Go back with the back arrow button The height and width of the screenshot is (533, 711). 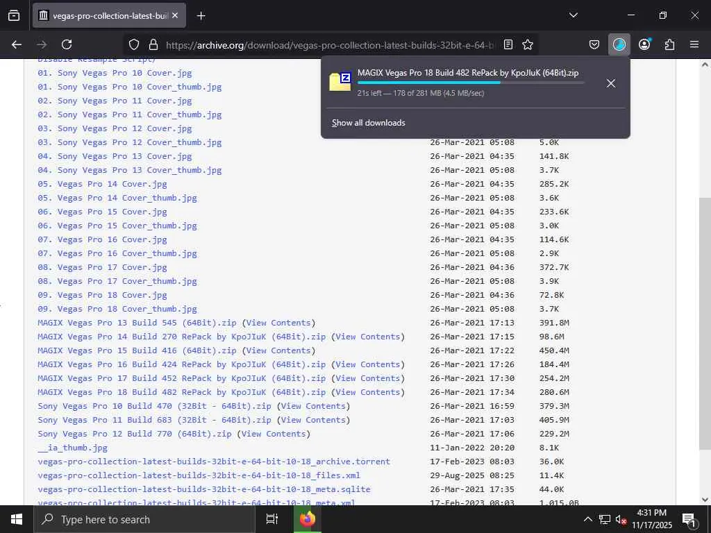coord(17,44)
